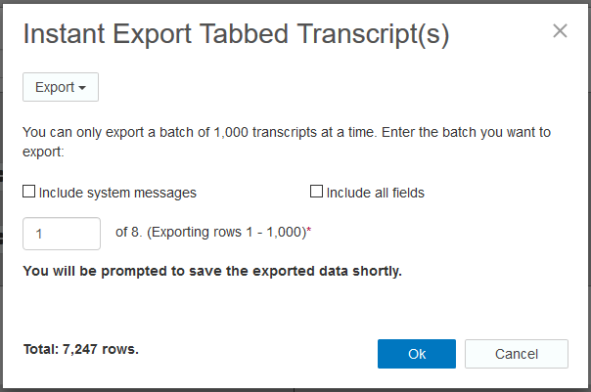Tick the Include all fields checkbox
Image resolution: width=591 pixels, height=392 pixels.
coord(316,192)
